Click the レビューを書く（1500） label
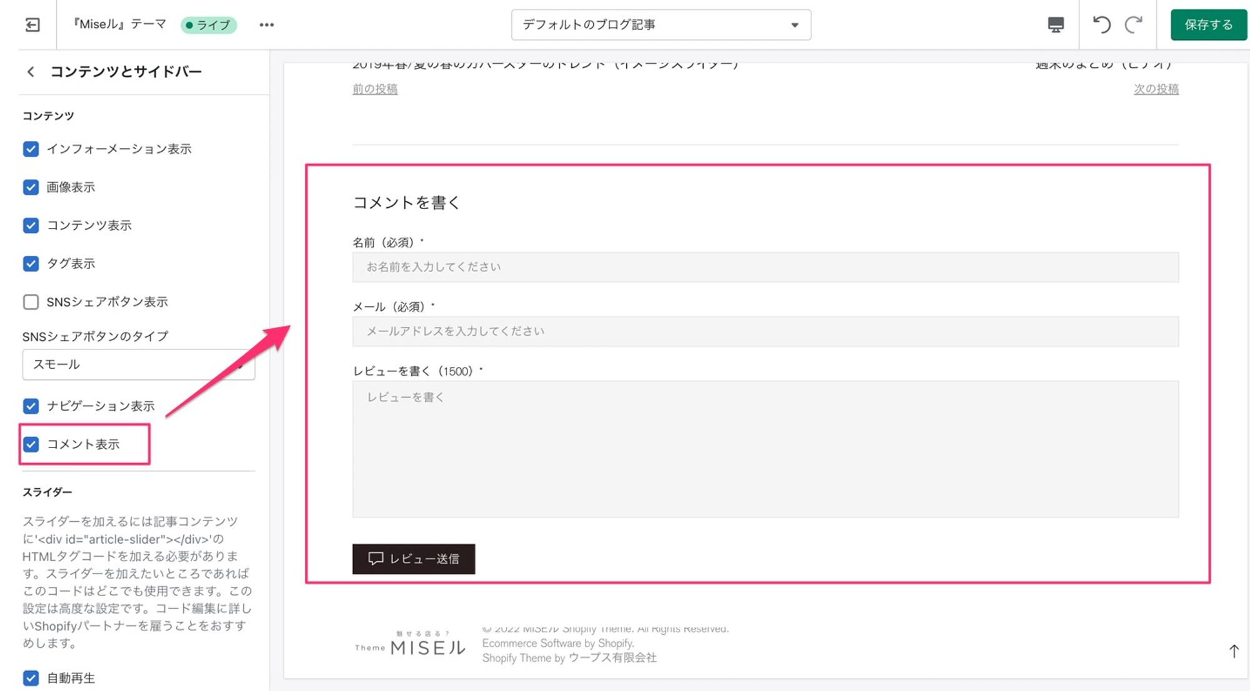The height and width of the screenshot is (691, 1250). (417, 371)
